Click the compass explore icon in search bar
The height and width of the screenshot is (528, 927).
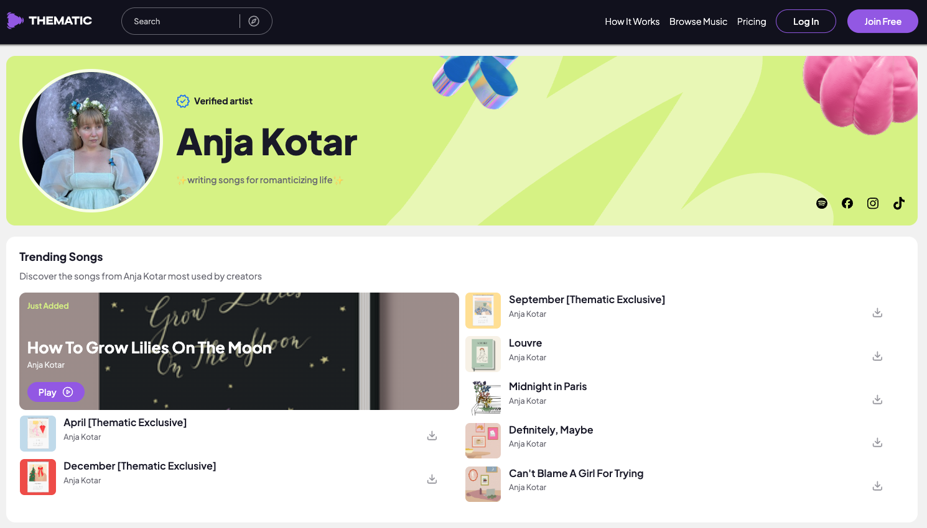pyautogui.click(x=254, y=21)
